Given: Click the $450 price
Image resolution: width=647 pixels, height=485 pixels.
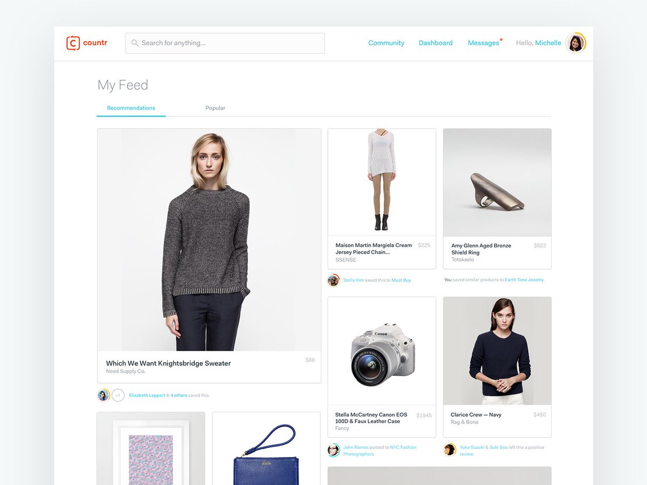Looking at the screenshot, I should pyautogui.click(x=540, y=414).
